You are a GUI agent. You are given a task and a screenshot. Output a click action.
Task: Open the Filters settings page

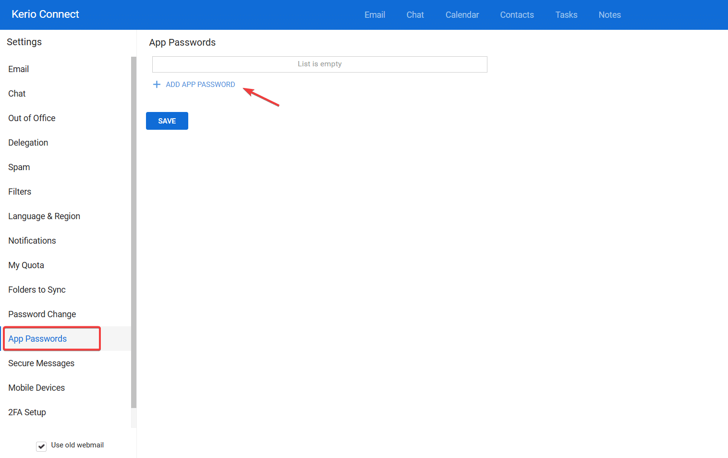[20, 192]
